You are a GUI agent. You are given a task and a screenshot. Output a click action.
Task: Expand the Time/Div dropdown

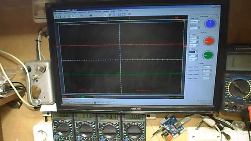click(199, 21)
